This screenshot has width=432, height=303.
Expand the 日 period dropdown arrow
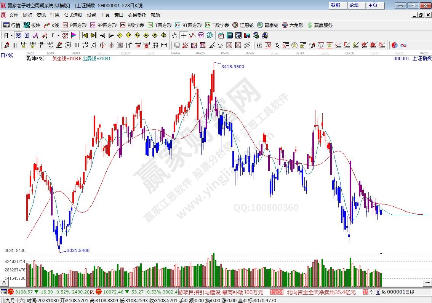[x=12, y=35]
